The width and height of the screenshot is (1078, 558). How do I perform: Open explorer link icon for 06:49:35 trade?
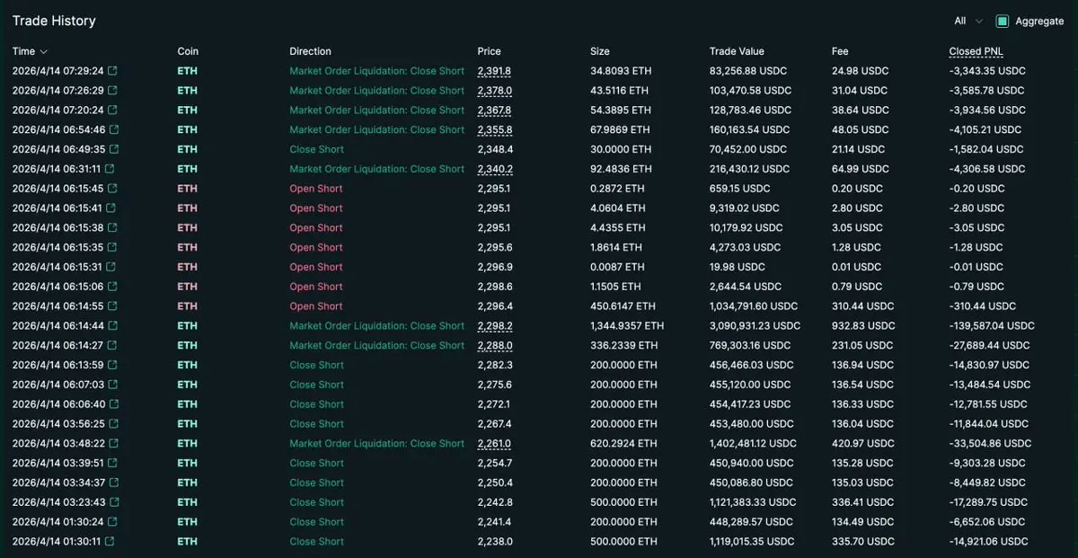(x=114, y=150)
